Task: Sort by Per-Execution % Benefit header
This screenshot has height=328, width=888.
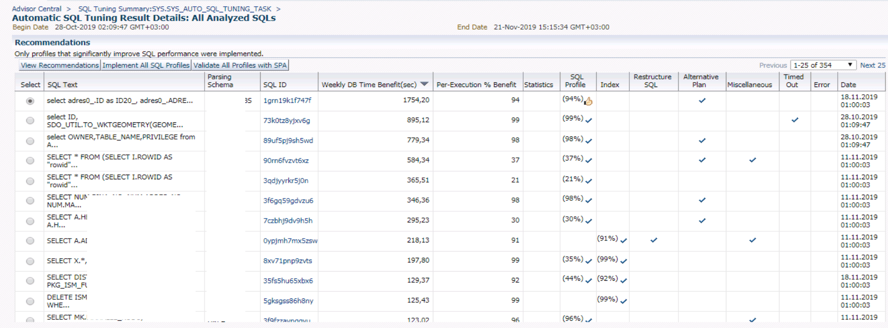Action: pos(476,85)
